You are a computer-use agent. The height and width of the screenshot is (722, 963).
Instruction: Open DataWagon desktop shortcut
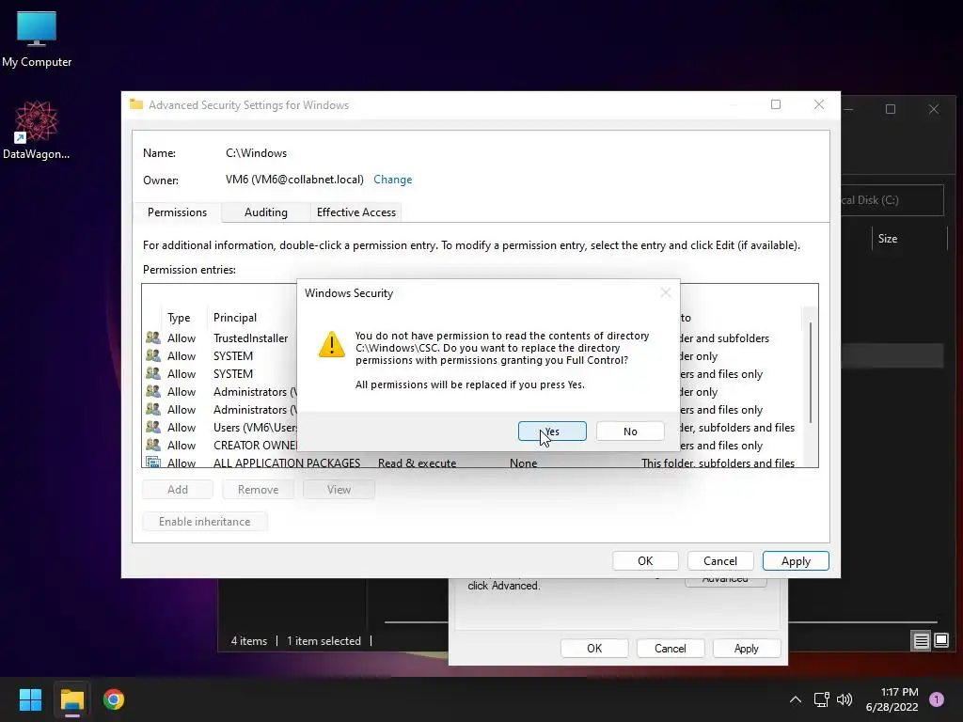[37, 130]
